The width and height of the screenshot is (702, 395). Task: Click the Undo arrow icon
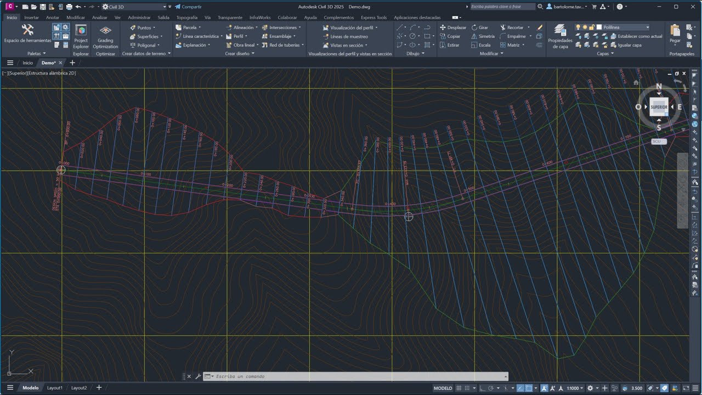coord(78,7)
